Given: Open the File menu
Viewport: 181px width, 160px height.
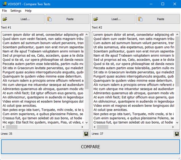Looking at the screenshot, I should 5,11.
